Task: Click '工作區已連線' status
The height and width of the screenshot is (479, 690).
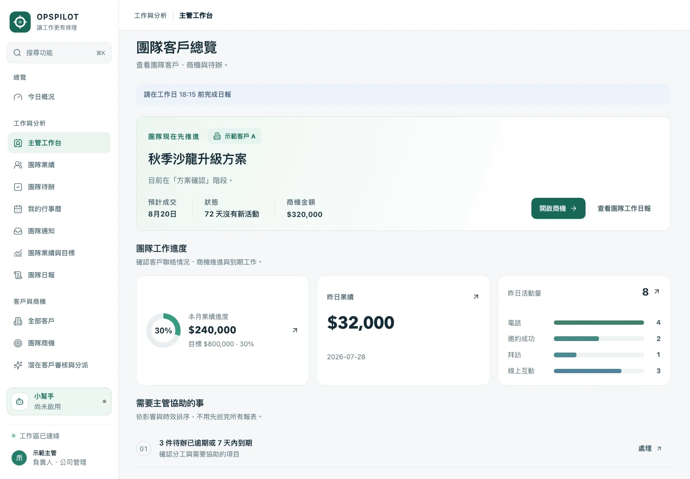Action: [39, 436]
